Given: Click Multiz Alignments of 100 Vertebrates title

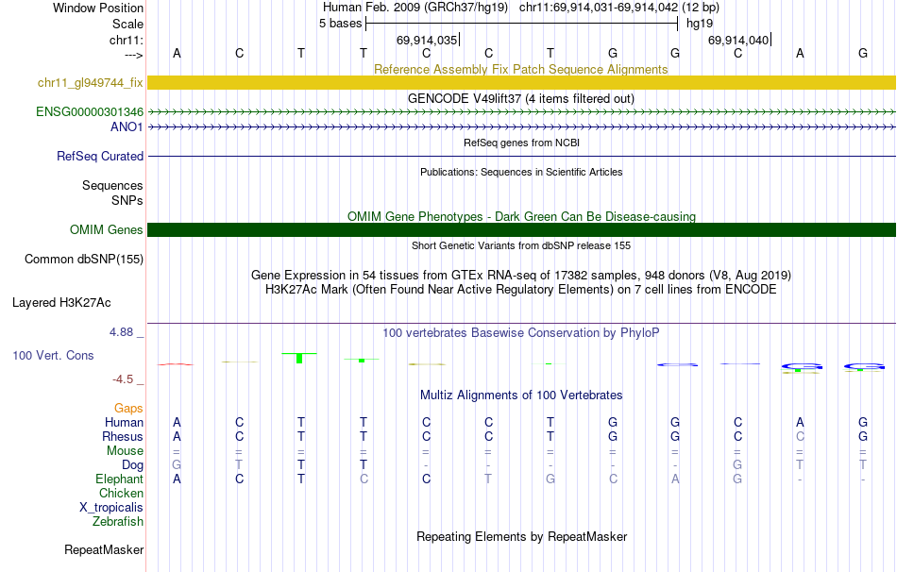Looking at the screenshot, I should coord(521,395).
